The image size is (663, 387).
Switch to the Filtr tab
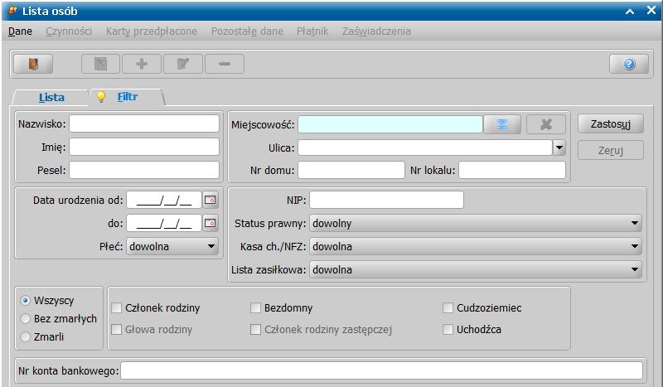tap(128, 96)
